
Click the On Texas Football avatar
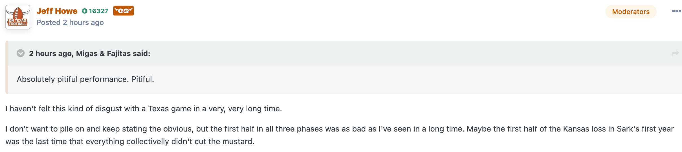[18, 17]
